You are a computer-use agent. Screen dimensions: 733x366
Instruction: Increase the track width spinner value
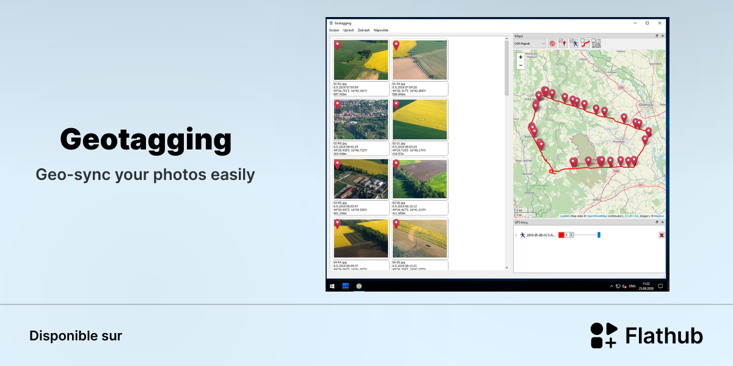571,234
